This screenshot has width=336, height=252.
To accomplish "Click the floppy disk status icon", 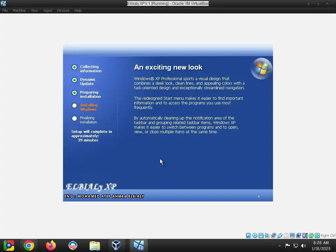I will pos(261,236).
